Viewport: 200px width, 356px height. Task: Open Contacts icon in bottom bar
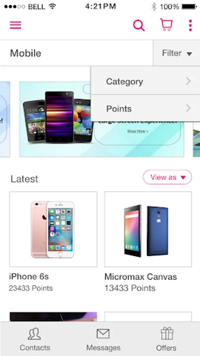[34, 334]
